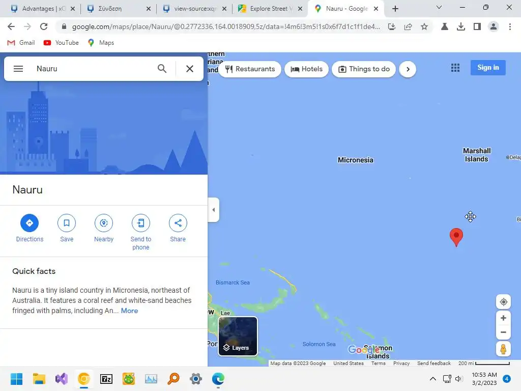
Task: Click the Share icon for Nauru
Action: (178, 223)
